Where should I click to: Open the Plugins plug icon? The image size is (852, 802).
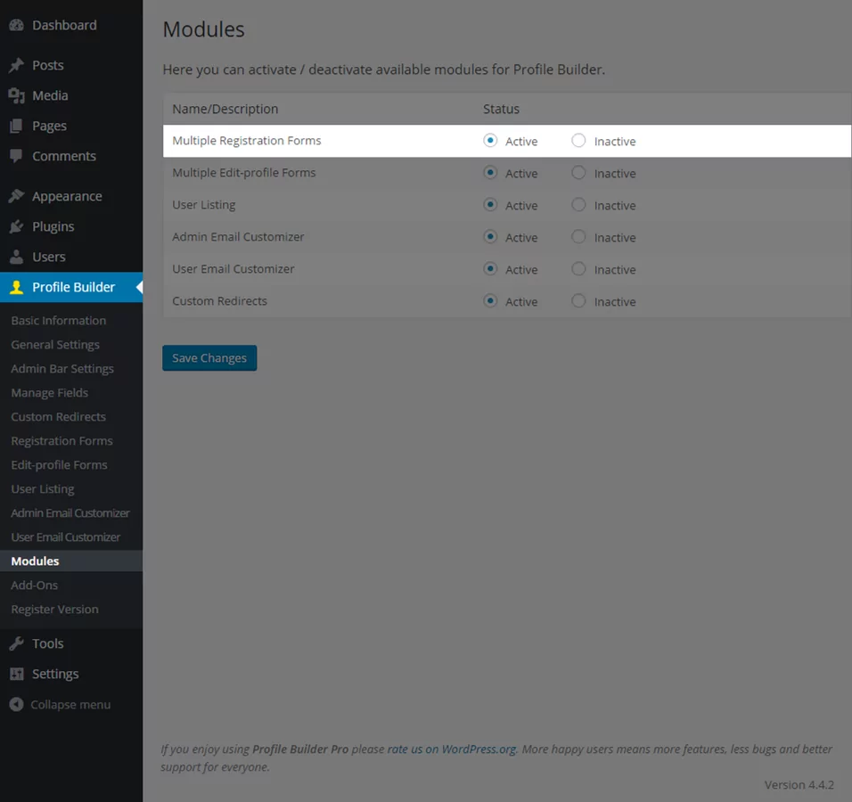(x=16, y=226)
